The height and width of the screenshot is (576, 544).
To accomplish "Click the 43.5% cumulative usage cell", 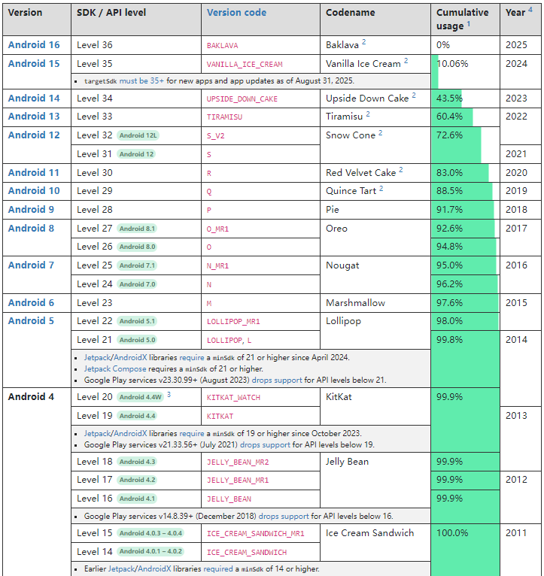I will (x=465, y=99).
